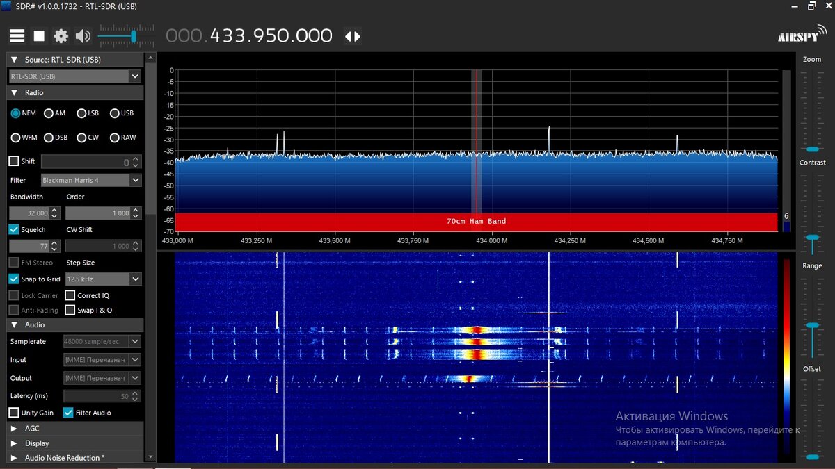Image resolution: width=835 pixels, height=469 pixels.
Task: Open the Blackman-Harris 4 filter dropdown
Action: (91, 180)
